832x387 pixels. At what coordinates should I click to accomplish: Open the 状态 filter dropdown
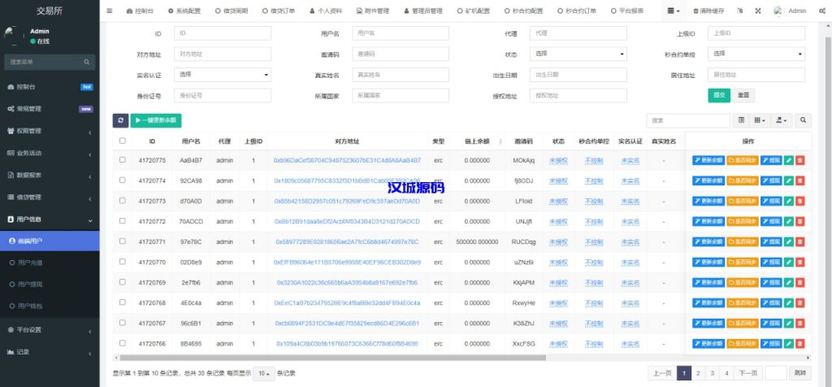point(578,54)
